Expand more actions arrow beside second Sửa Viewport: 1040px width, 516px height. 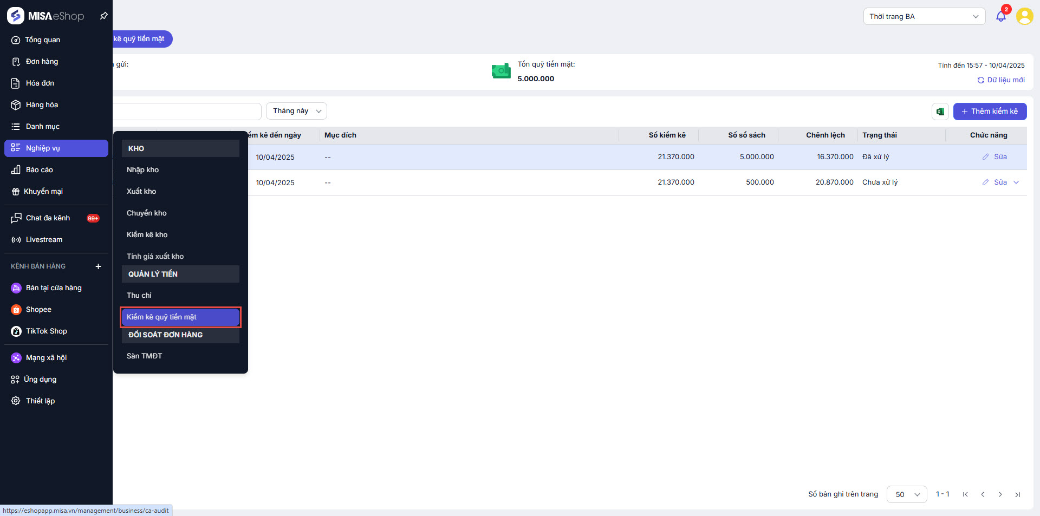pos(1016,182)
